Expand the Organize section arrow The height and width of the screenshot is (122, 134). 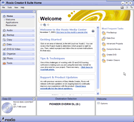pyautogui.click(x=33, y=54)
